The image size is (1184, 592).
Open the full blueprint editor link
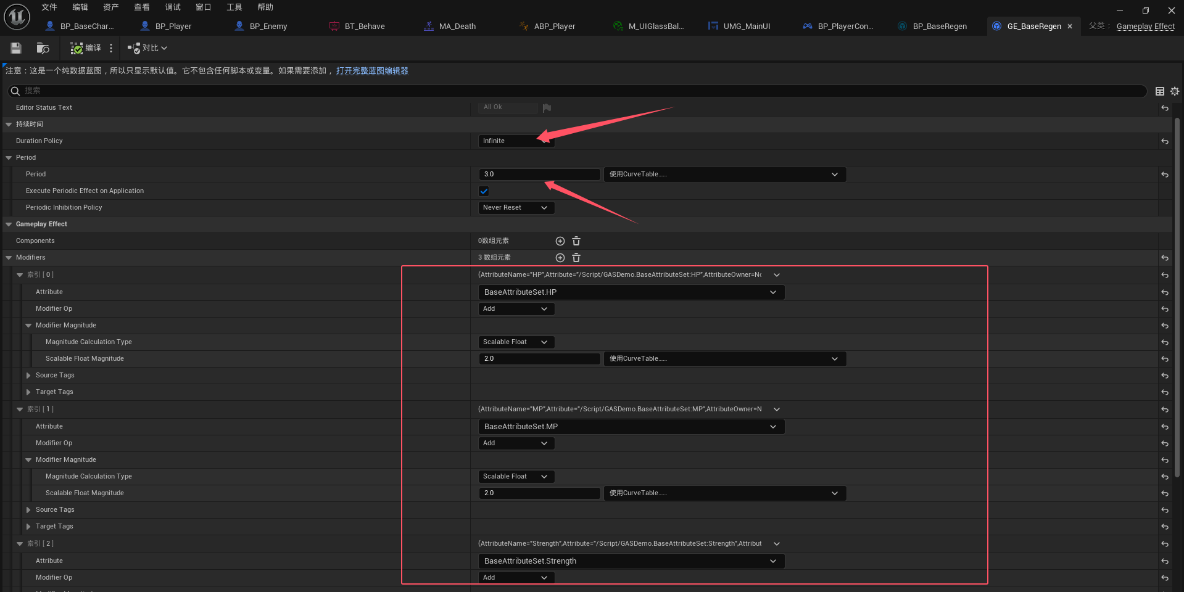point(372,71)
